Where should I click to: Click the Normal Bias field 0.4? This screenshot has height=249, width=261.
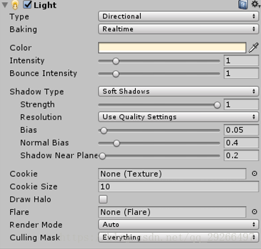[x=241, y=143]
